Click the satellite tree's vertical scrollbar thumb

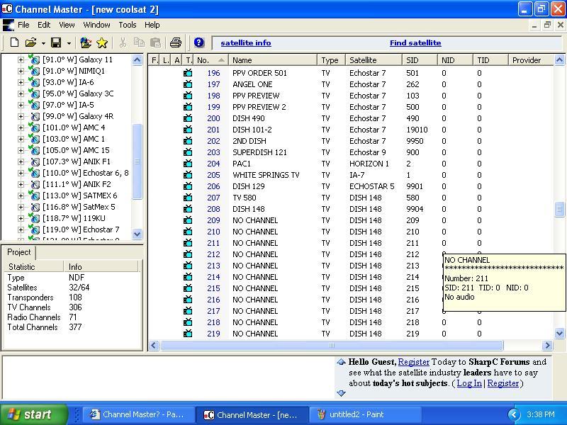point(137,161)
